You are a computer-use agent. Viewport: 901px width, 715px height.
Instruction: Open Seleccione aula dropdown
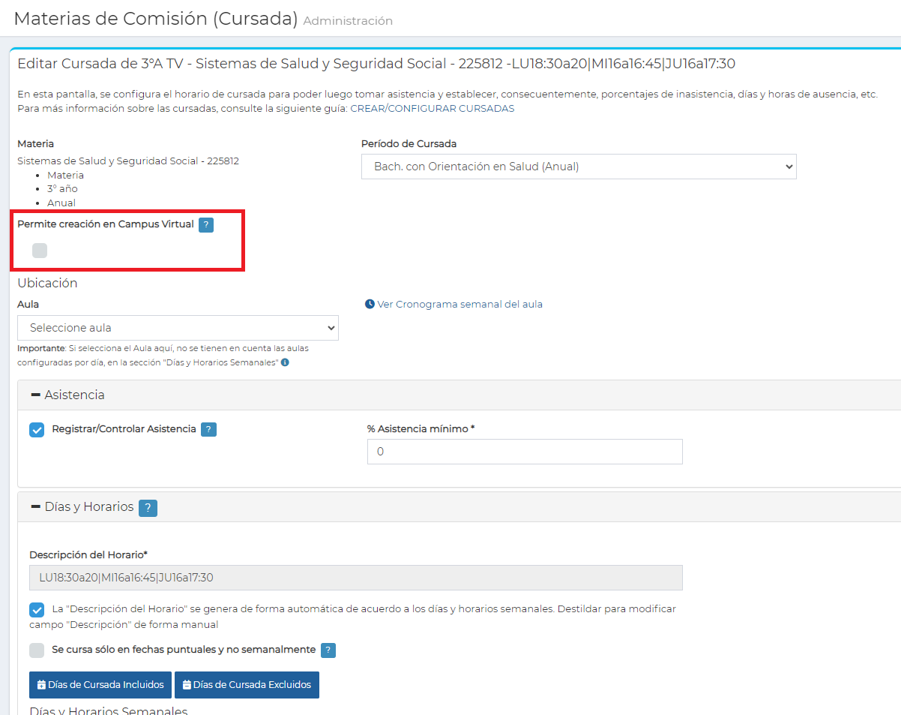coord(178,328)
